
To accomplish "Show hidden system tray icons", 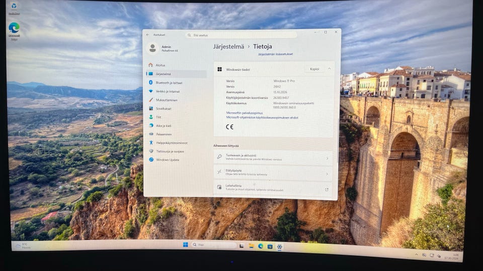I will click(417, 254).
